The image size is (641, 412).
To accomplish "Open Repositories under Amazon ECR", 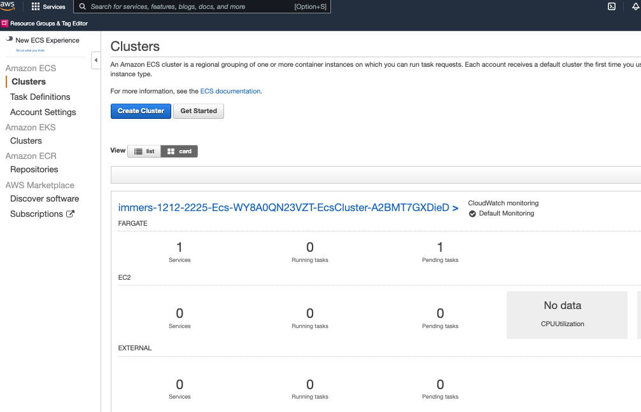I will (x=34, y=170).
